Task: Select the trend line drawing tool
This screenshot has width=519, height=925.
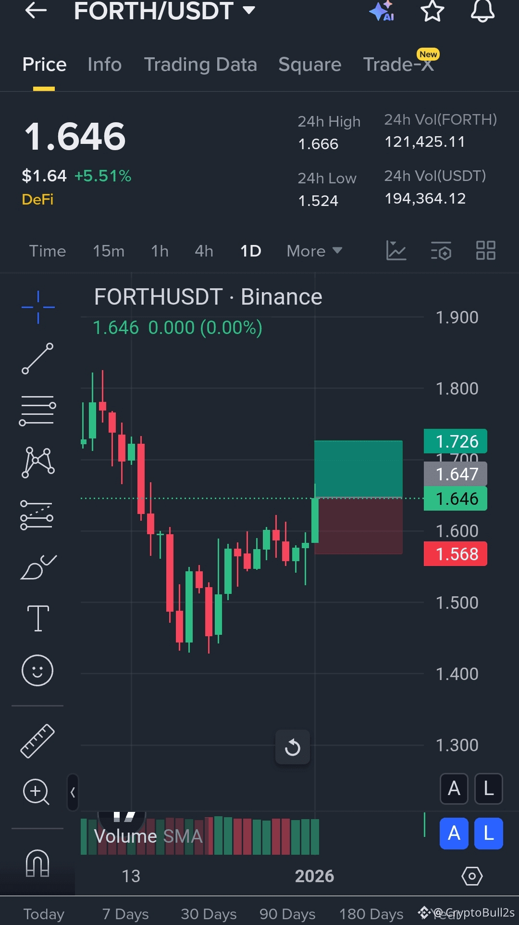Action: 37,359
